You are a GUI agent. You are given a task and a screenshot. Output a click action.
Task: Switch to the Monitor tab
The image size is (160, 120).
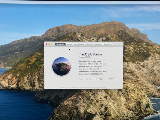[x=69, y=44]
